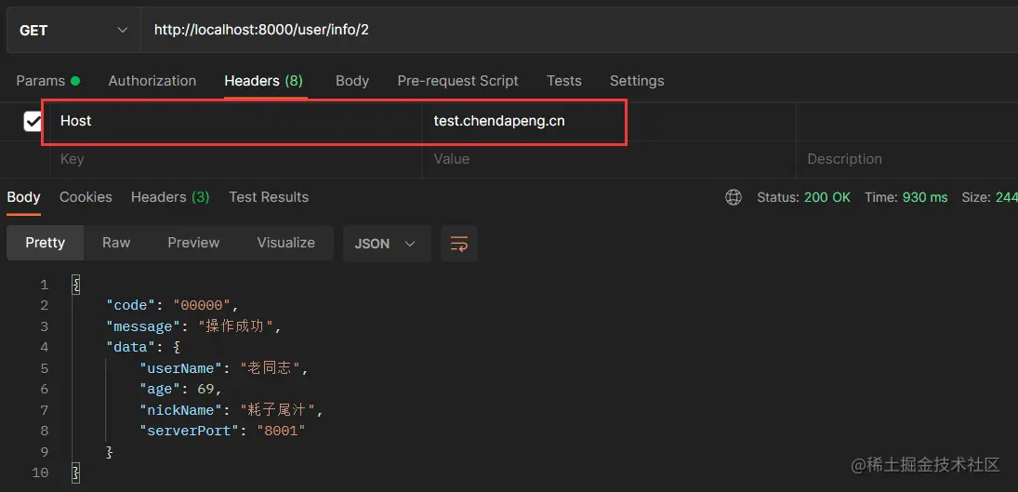
Task: Uncheck the Host header checkbox
Action: tap(33, 121)
